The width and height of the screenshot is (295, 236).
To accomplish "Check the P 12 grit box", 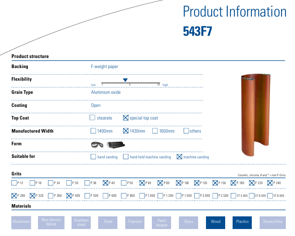I will pyautogui.click(x=14, y=183).
